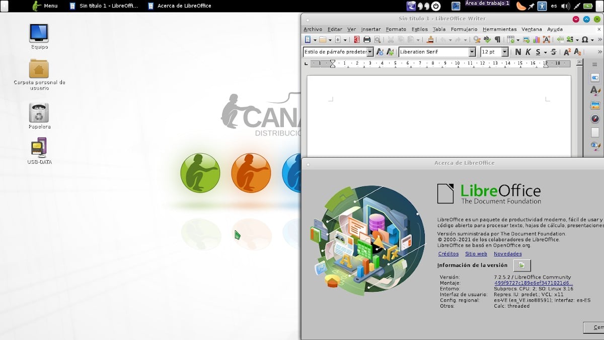Open the 12 pt font size dropdown
The width and height of the screenshot is (604, 340).
pyautogui.click(x=505, y=51)
